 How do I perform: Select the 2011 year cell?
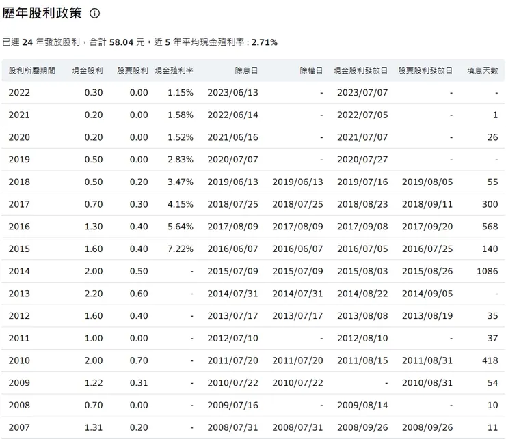pyautogui.click(x=19, y=339)
